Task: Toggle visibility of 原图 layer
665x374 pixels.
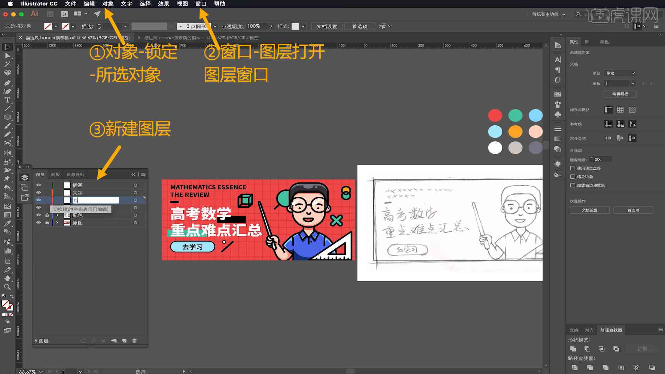Action: 38,222
